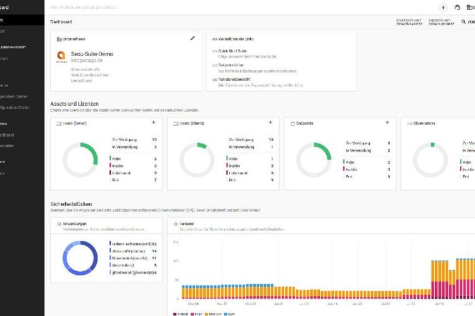Click the Hosts (Clients) card header icon

[x=175, y=123]
